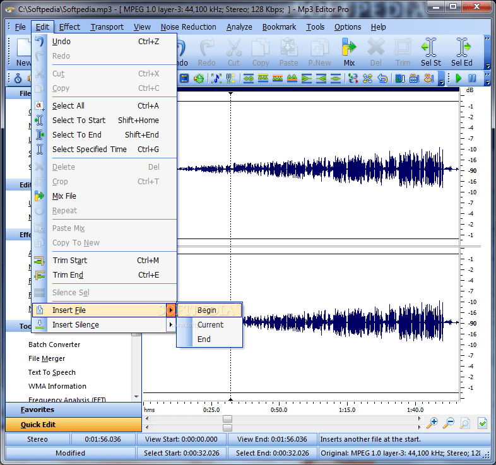
Task: Open the Options menu
Action: point(348,27)
